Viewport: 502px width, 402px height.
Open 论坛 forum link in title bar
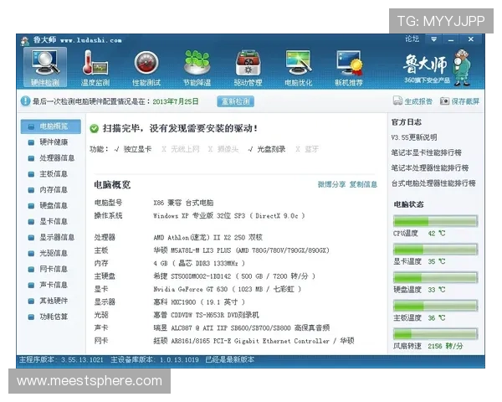(x=412, y=39)
